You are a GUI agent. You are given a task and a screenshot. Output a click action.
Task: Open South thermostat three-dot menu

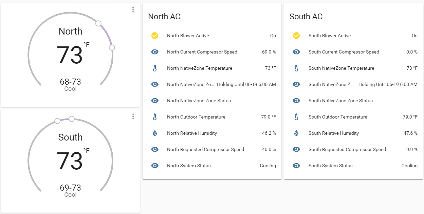pos(133,116)
